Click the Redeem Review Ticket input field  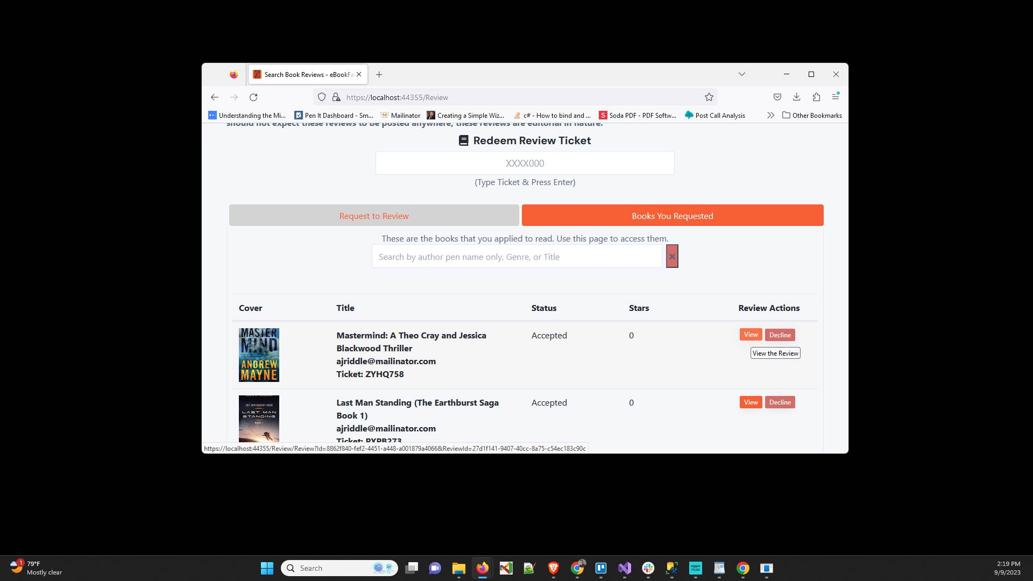pyautogui.click(x=525, y=163)
